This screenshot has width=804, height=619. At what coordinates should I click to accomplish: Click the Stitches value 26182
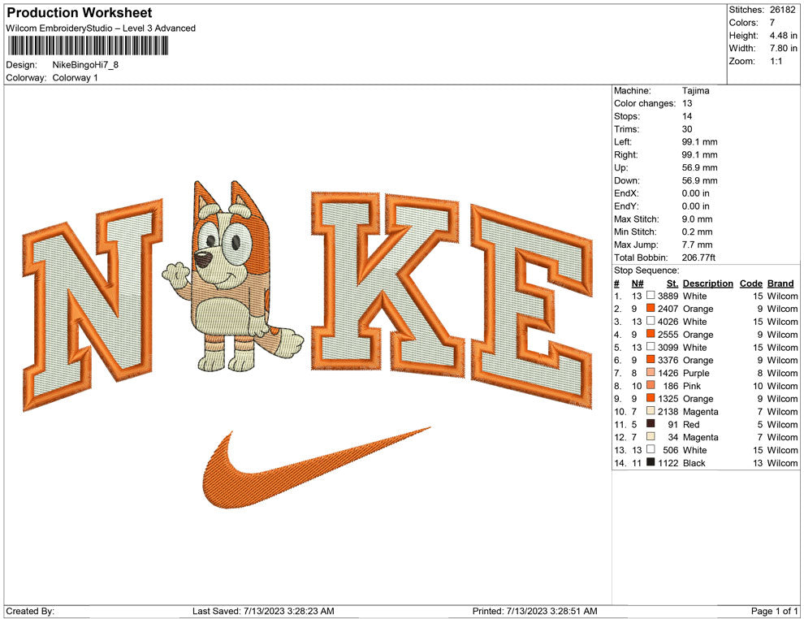783,10
